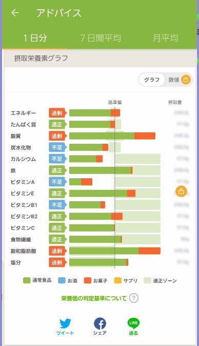Tap the Twitter bird icon
Viewport: 199px width, 346px height.
pyautogui.click(x=65, y=323)
